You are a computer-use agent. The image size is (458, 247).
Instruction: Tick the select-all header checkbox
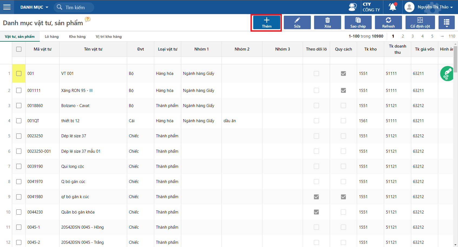[x=19, y=49]
